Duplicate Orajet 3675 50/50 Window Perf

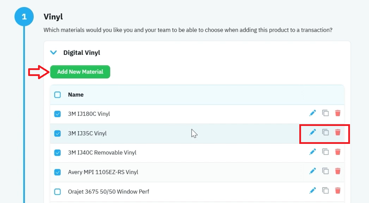click(x=325, y=190)
